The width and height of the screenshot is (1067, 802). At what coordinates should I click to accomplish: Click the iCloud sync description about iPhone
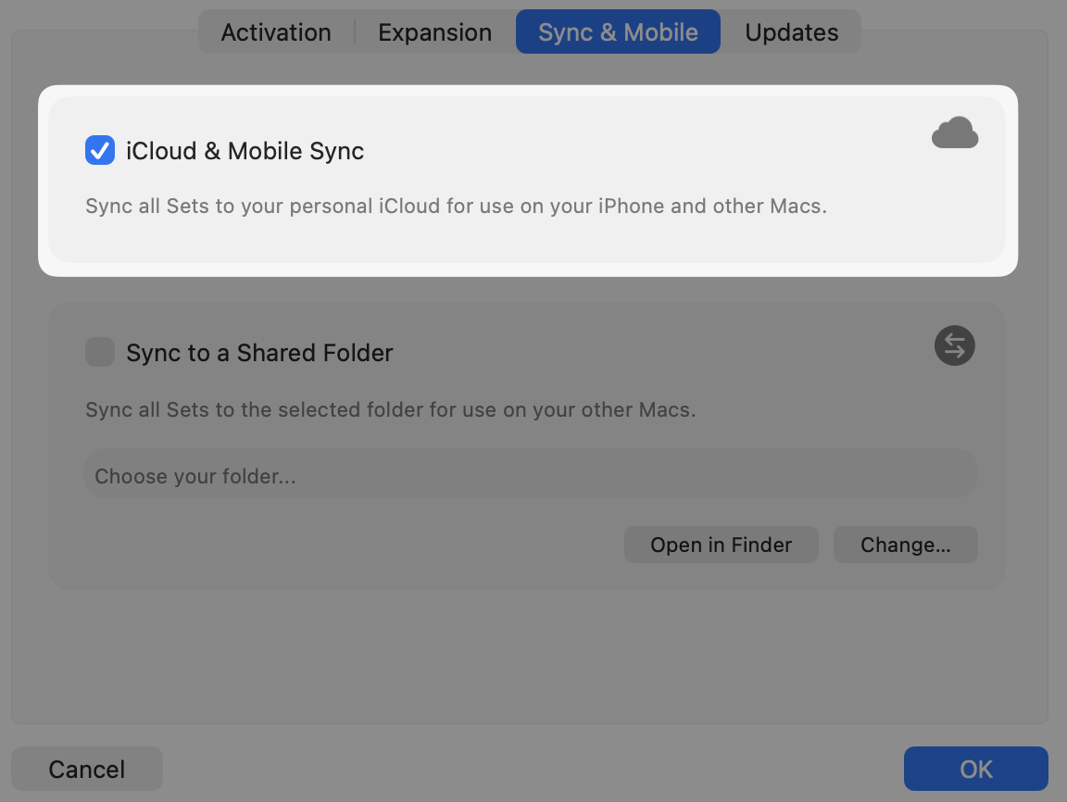coord(456,206)
